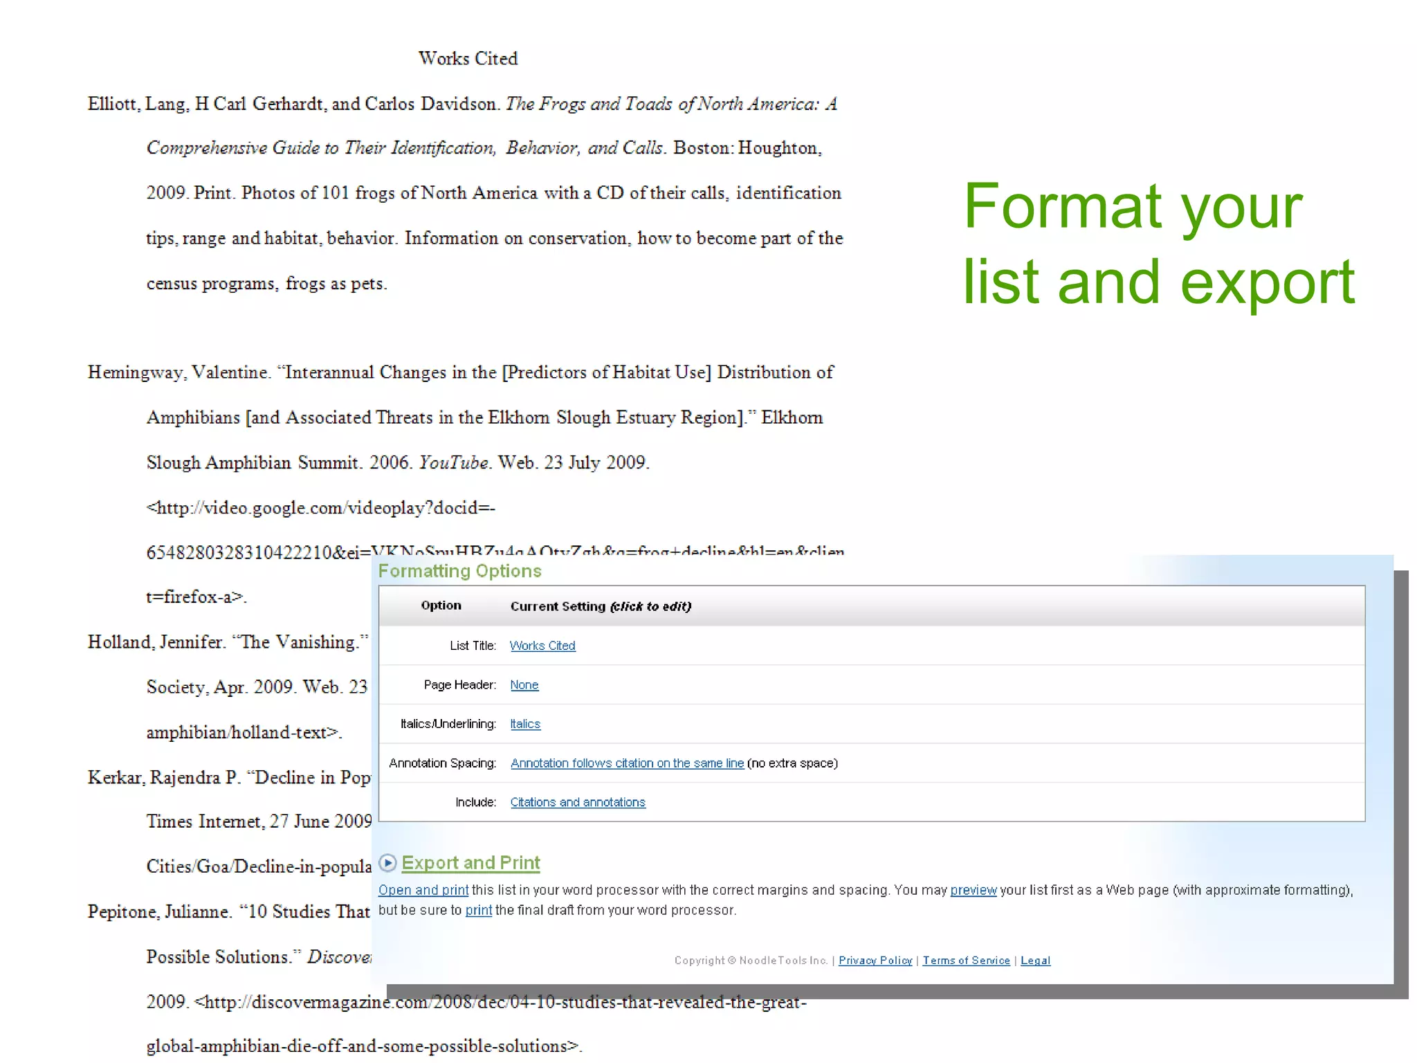
Task: Click the 'Page Header:' label
Action: coord(459,685)
